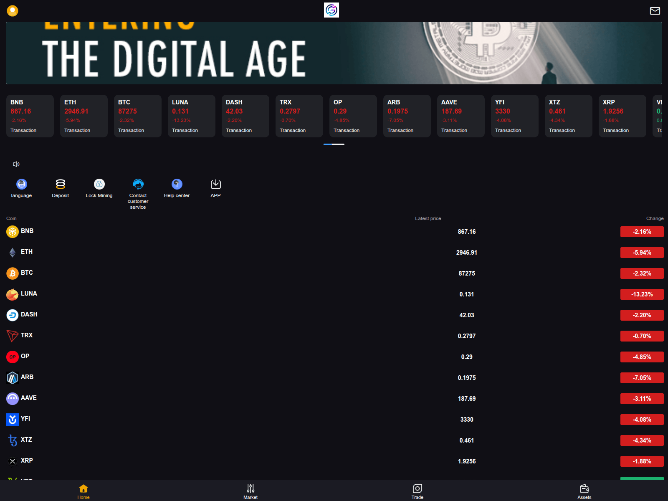Screen dimensions: 668x501
Task: Open Transaction under the BTC card
Action: (132, 130)
